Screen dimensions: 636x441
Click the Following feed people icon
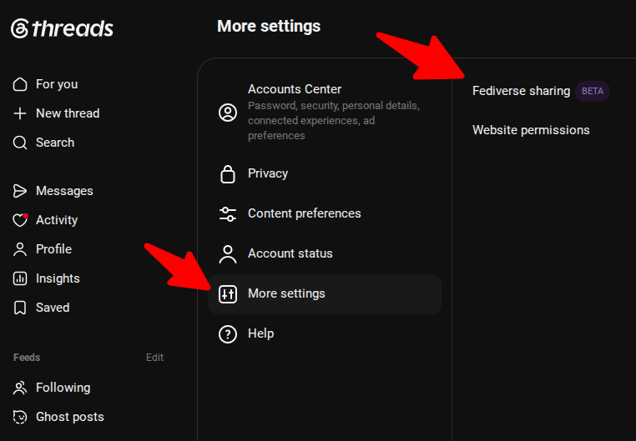point(20,388)
